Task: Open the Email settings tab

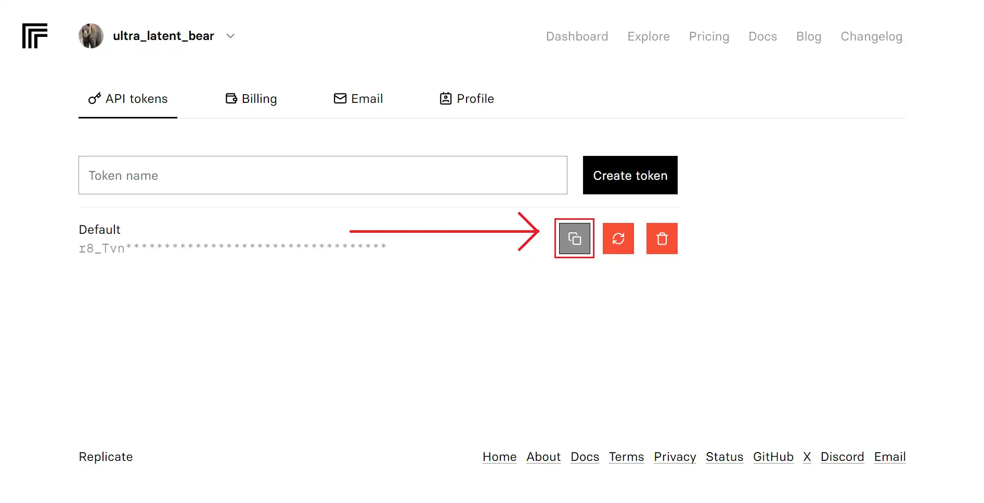Action: (358, 99)
